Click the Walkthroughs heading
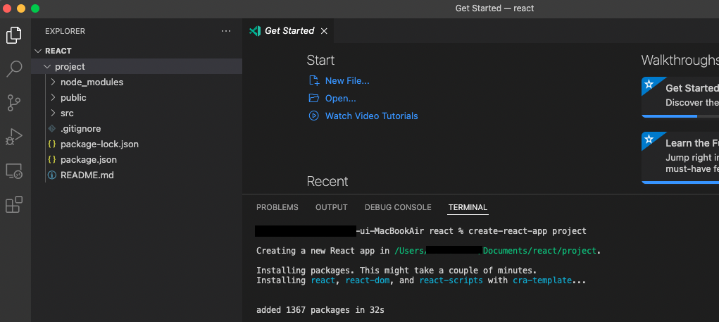Screen dimensions: 719x322 click(680, 60)
